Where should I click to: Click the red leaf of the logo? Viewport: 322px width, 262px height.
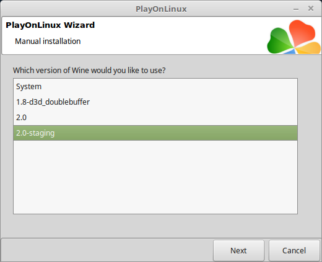[x=302, y=31]
